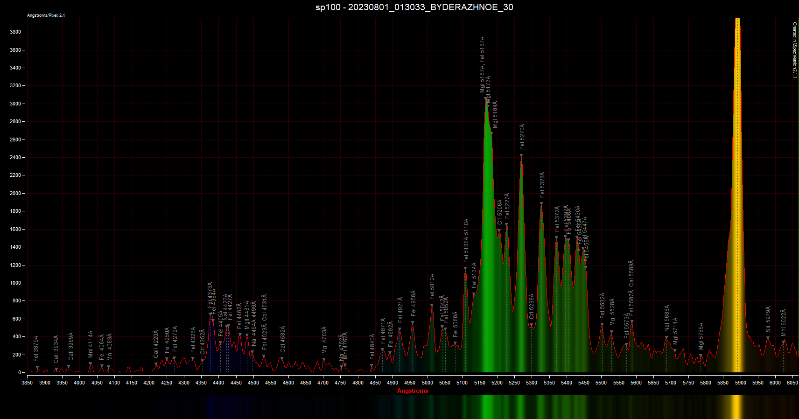Select the 'MgI 5184Å' line label
The width and height of the screenshot is (799, 419).
tap(495, 114)
